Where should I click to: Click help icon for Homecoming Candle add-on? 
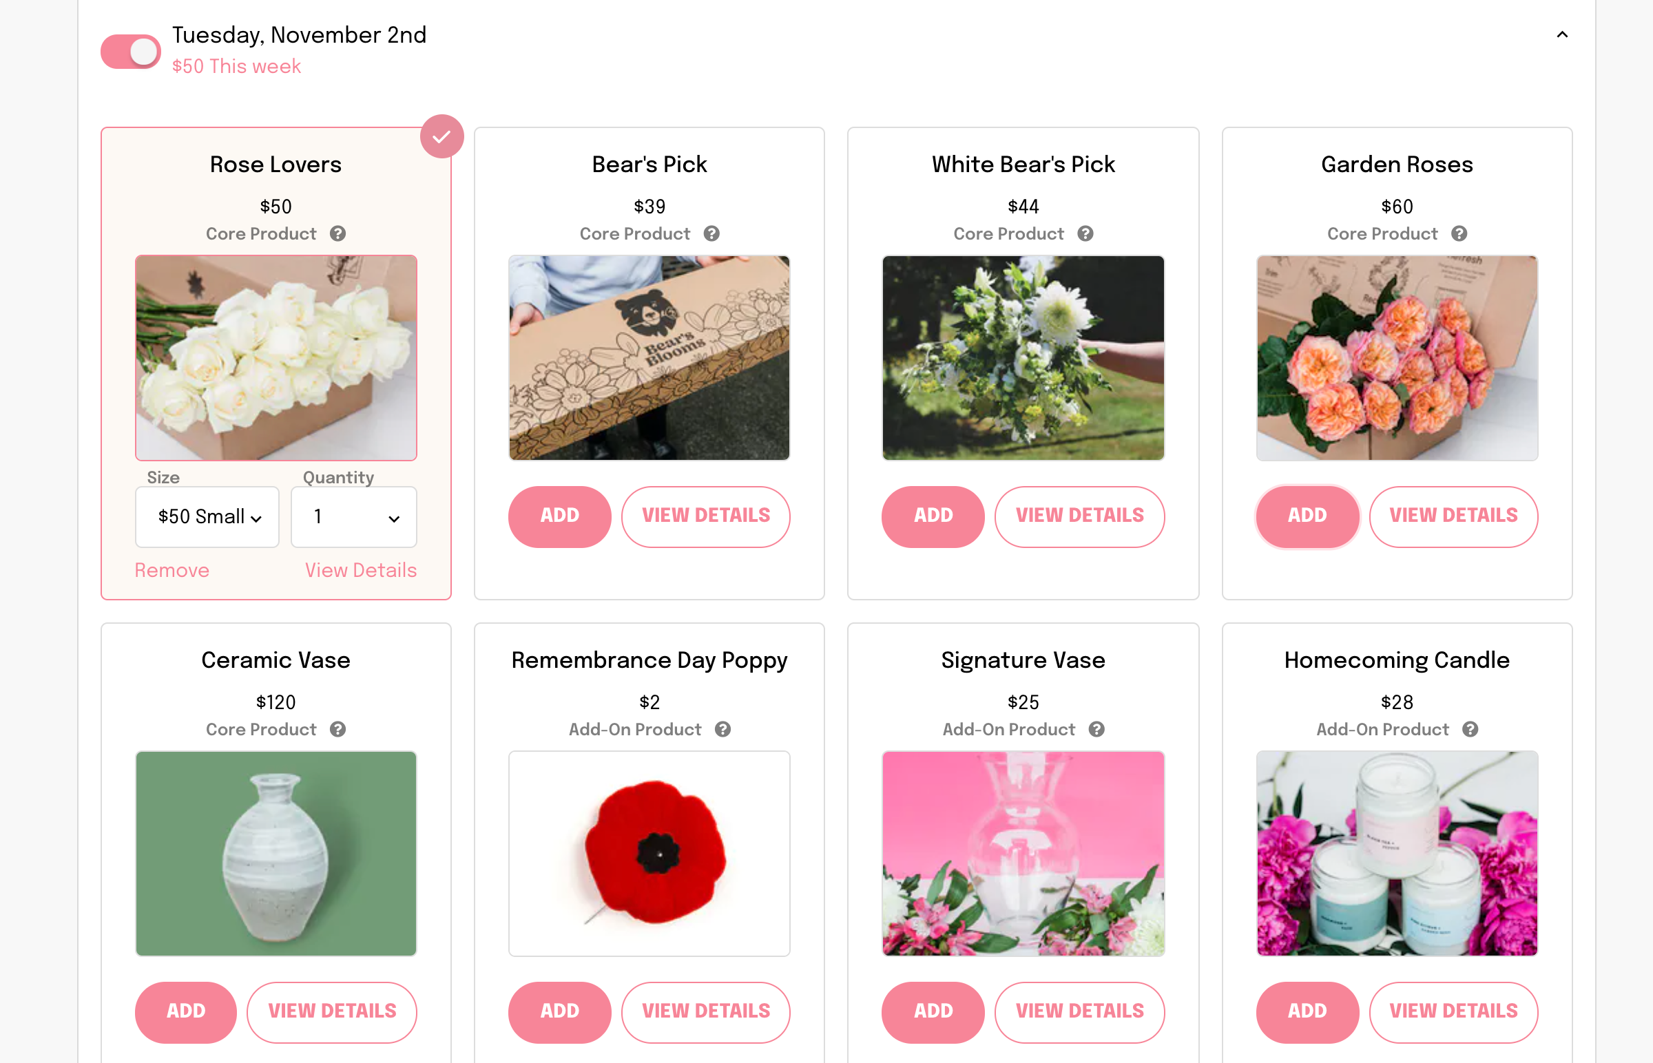click(x=1470, y=730)
